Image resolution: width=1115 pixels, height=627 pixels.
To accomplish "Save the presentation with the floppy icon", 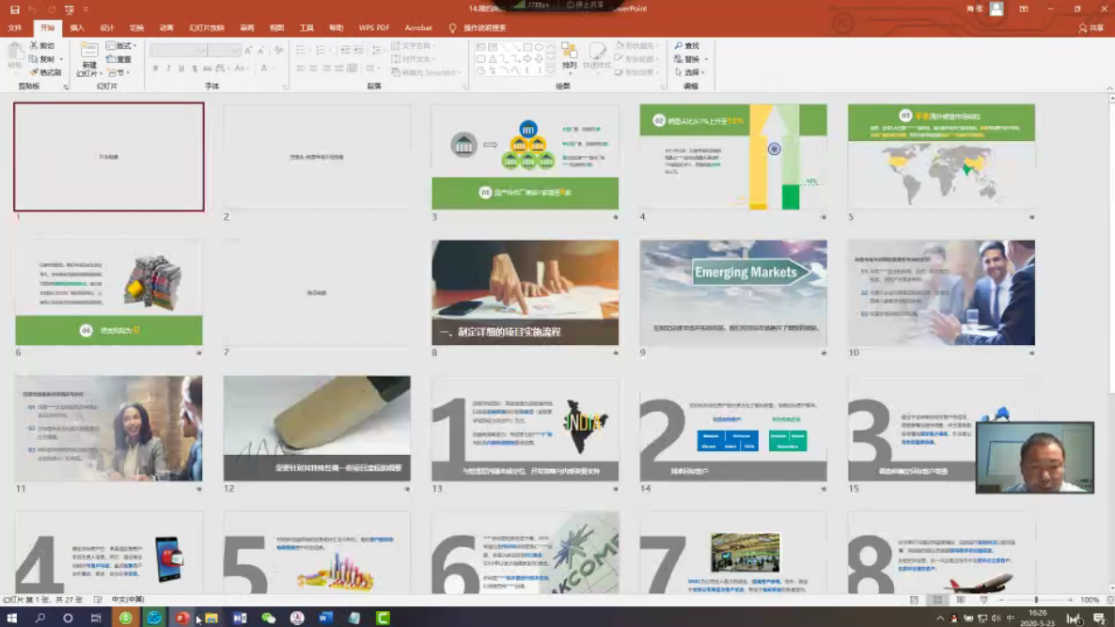I will [x=14, y=9].
